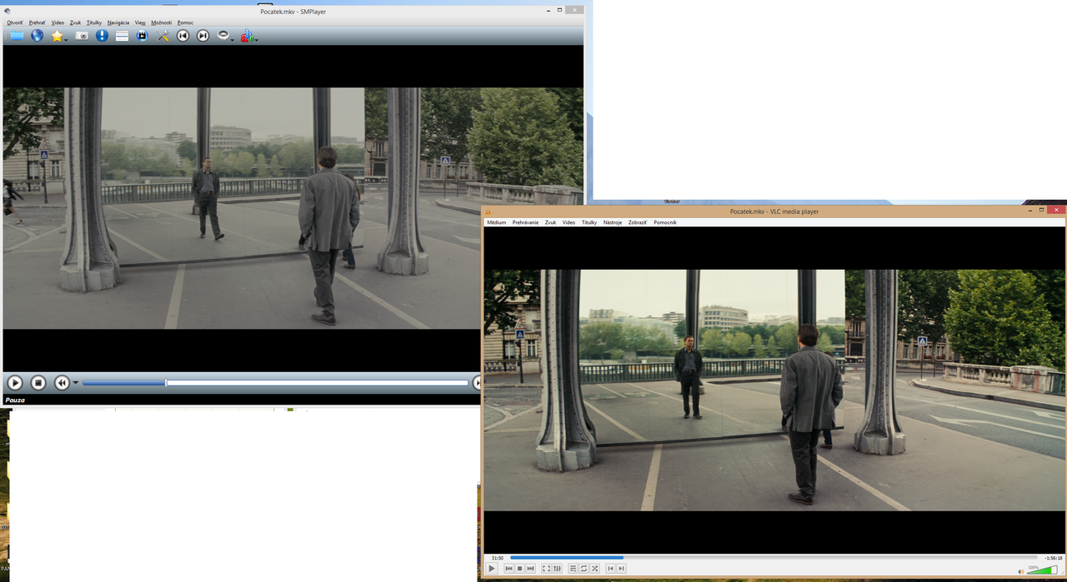Play video in VLC

tap(492, 569)
